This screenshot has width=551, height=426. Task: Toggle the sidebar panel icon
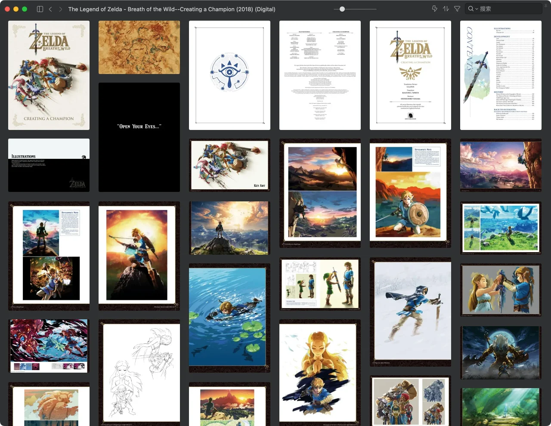(x=40, y=9)
